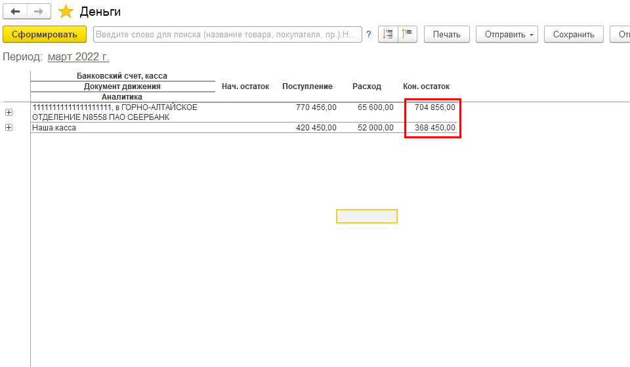Screen dimensions: 630x367
Task: Add Деньги report to favorites star
Action: tap(66, 12)
